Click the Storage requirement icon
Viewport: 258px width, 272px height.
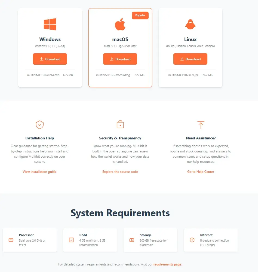[x=132, y=240]
